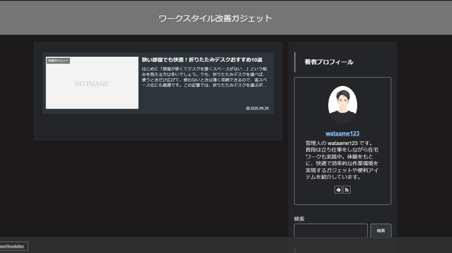This screenshot has height=253, width=452.
Task: Click the article excerpt starting with はじめに
Action: click(204, 77)
